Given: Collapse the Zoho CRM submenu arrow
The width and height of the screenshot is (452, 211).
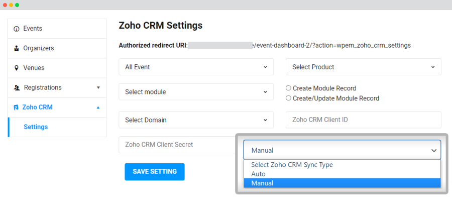Looking at the screenshot, I should click(x=98, y=107).
